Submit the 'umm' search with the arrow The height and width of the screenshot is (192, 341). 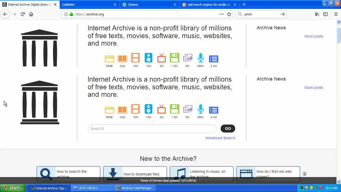[283, 14]
